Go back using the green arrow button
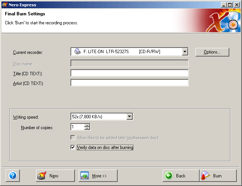 point(181,176)
